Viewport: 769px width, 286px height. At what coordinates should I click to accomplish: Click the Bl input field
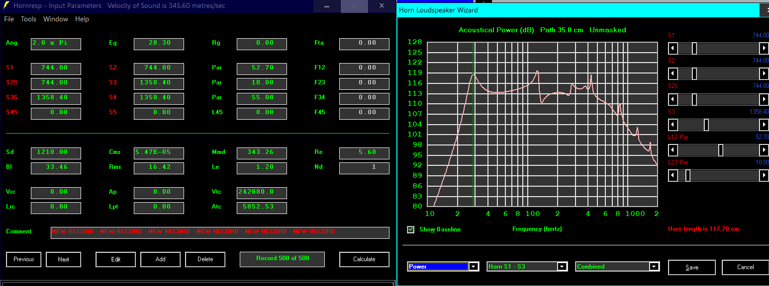56,168
